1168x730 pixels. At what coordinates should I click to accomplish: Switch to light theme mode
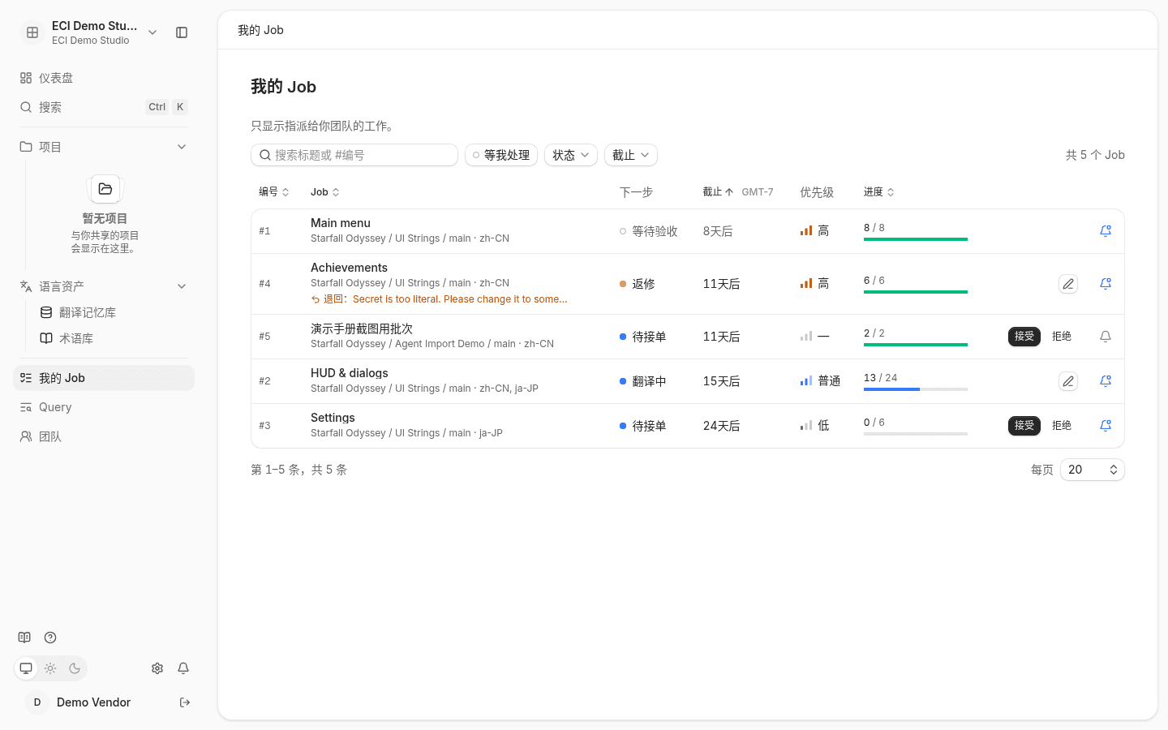click(x=50, y=668)
